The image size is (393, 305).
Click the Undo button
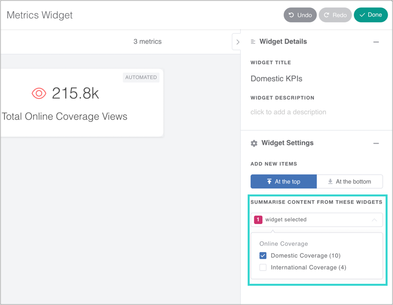[300, 15]
